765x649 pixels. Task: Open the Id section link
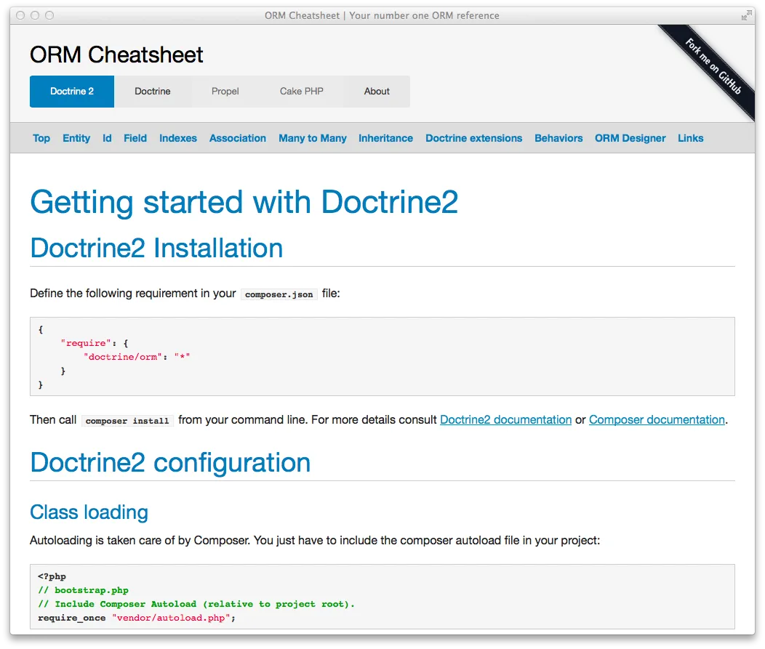tap(107, 138)
